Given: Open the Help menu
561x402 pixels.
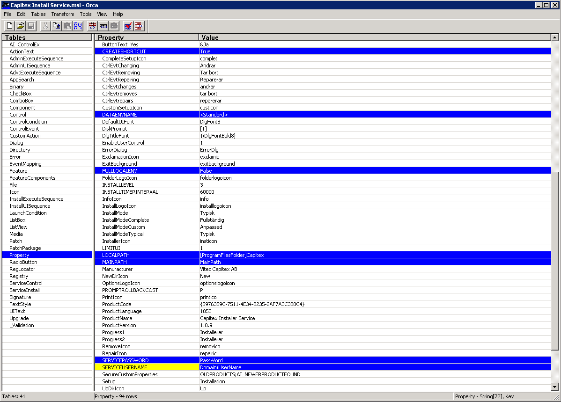Looking at the screenshot, I should coord(118,14).
